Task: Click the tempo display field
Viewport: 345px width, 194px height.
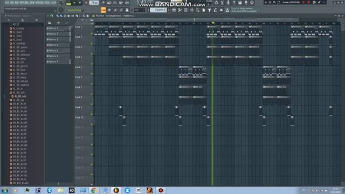Action: pos(94,3)
